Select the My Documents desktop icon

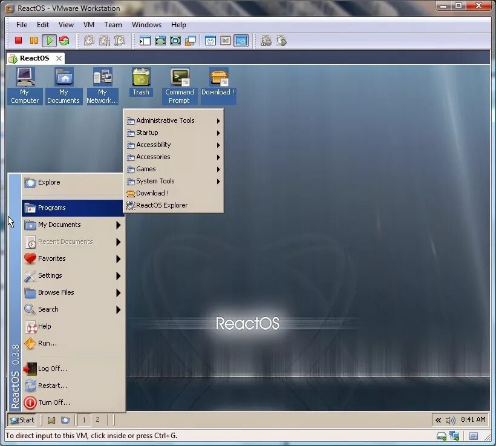(x=64, y=86)
